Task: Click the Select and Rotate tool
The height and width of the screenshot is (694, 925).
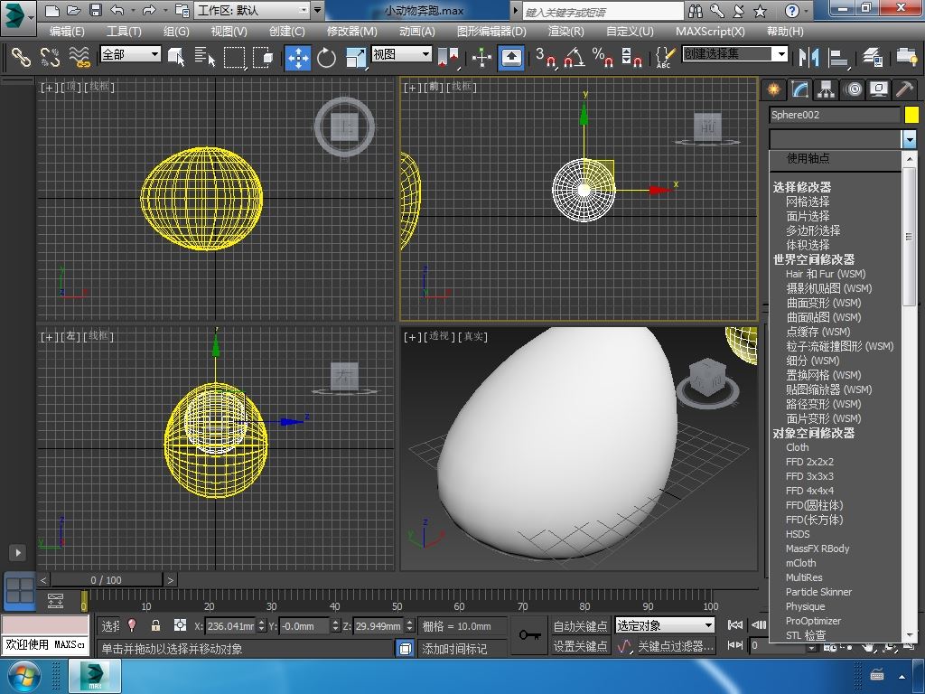Action: click(326, 57)
